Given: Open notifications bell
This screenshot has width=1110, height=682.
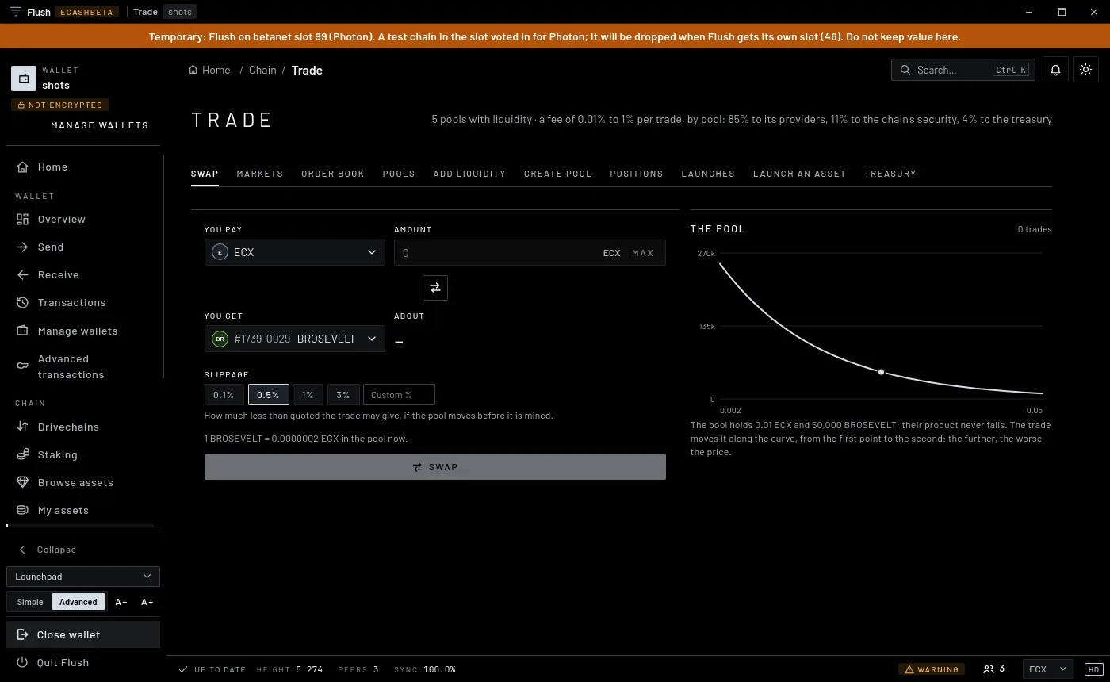Looking at the screenshot, I should 1055,70.
